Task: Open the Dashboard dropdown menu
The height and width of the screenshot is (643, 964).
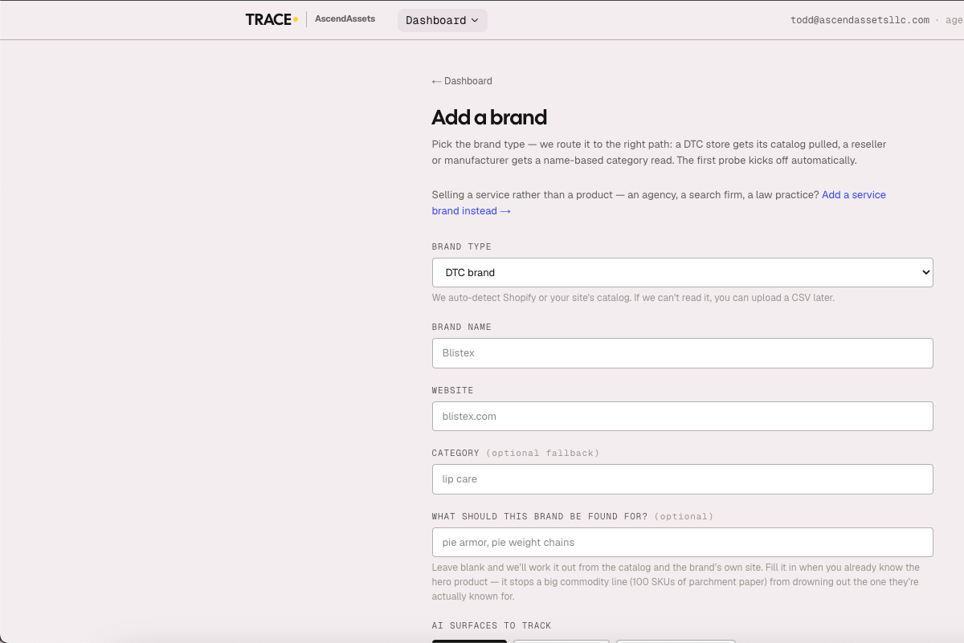Action: 442,20
